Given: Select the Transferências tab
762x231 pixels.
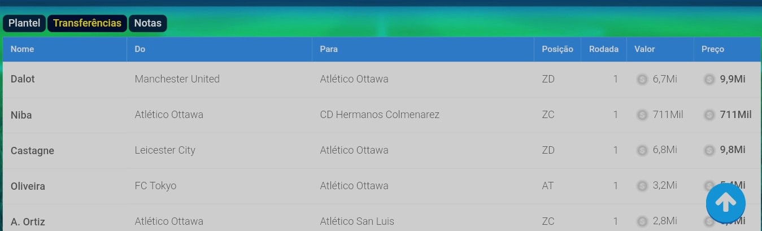Looking at the screenshot, I should [87, 23].
